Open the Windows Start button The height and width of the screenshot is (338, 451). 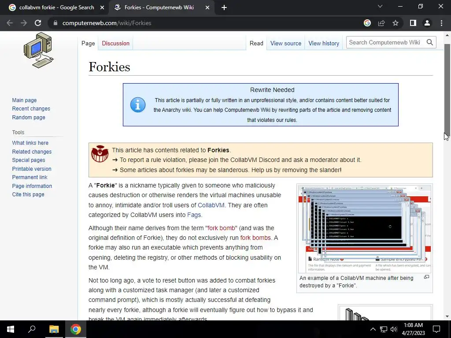pos(11,329)
